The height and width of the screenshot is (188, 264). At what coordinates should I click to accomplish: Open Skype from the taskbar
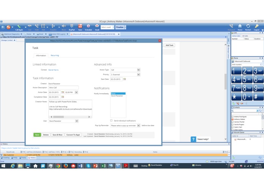tap(88, 166)
